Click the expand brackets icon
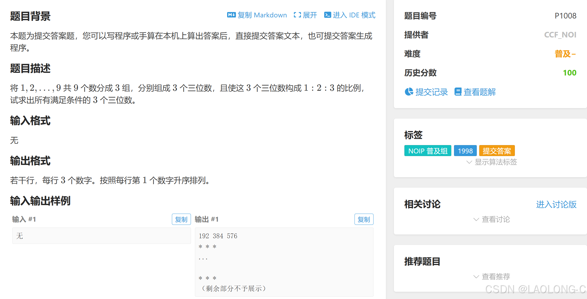Image resolution: width=587 pixels, height=299 pixels. coord(297,15)
